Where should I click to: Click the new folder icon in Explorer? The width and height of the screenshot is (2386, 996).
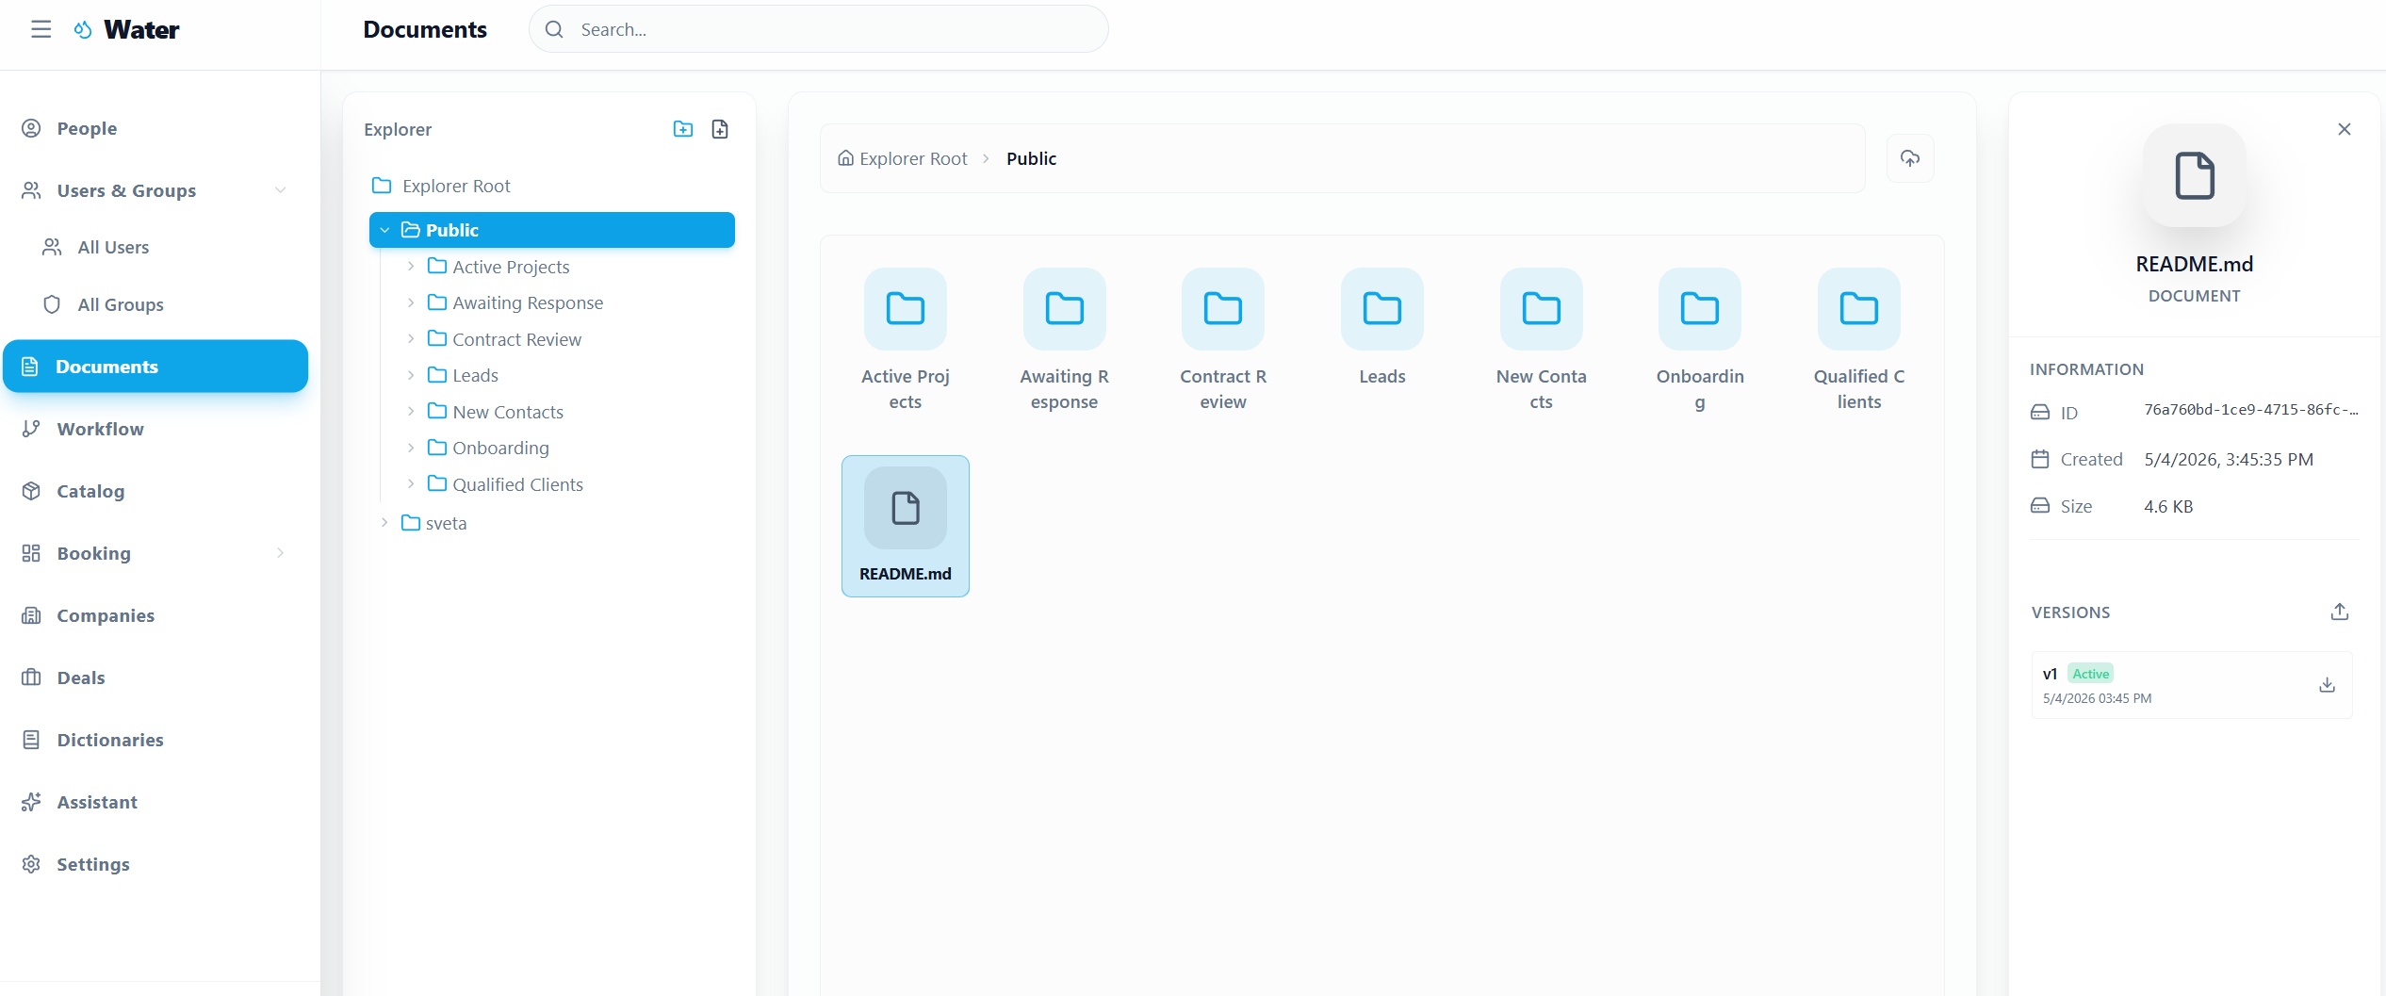(x=683, y=129)
